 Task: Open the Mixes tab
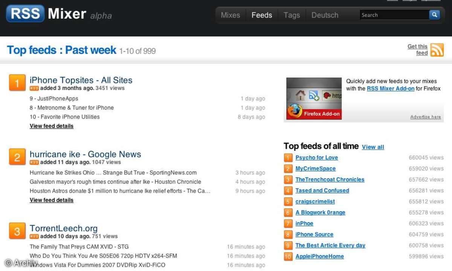click(230, 15)
